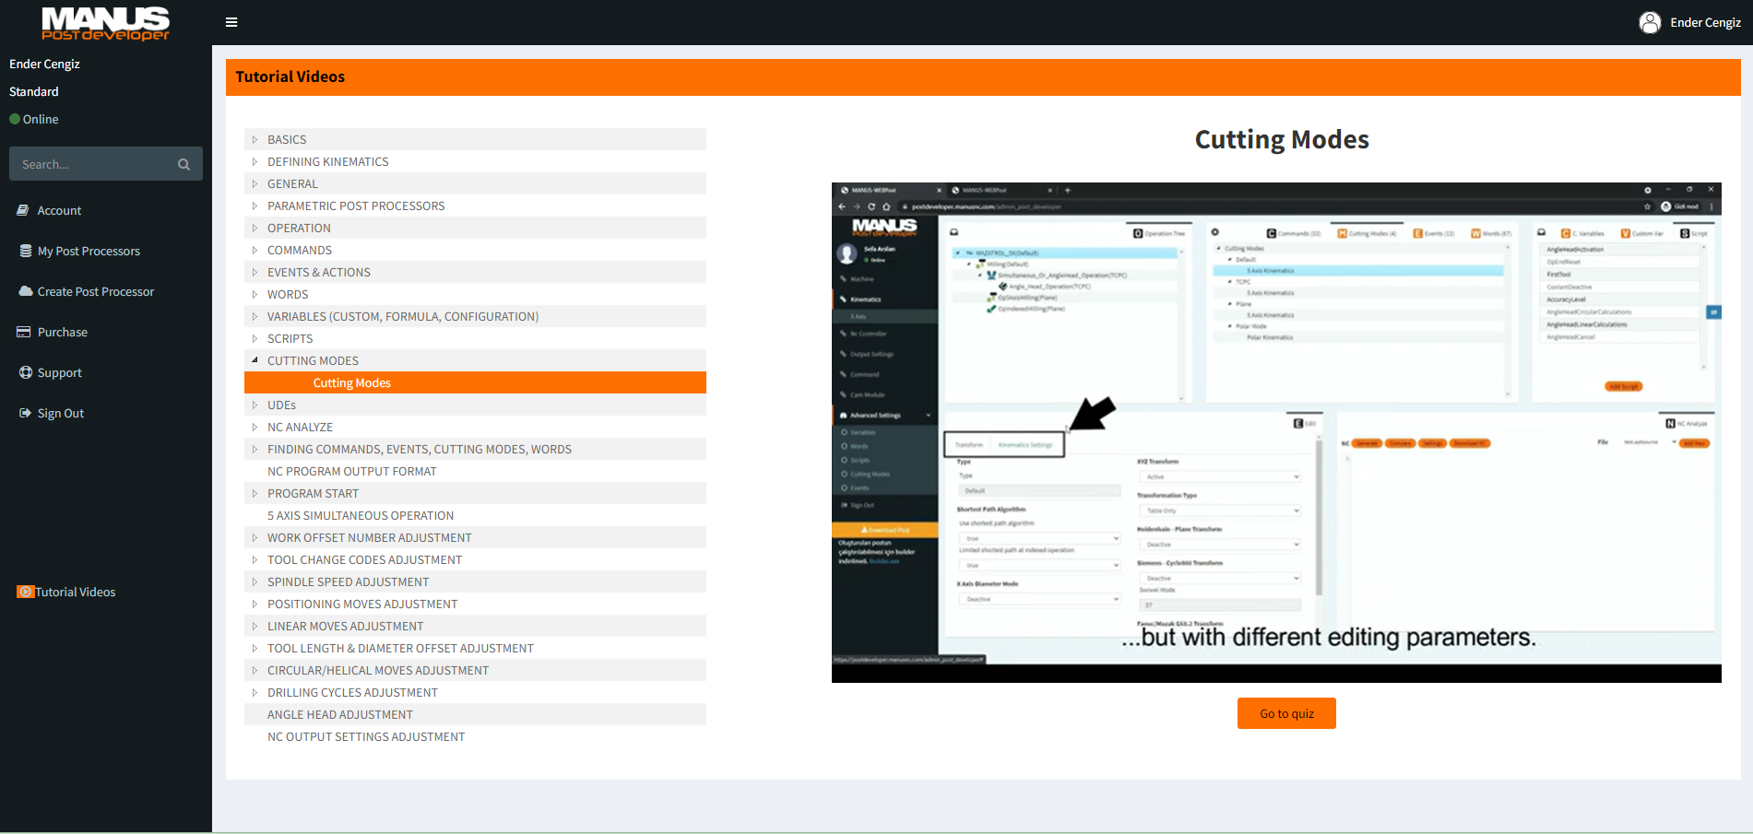Image resolution: width=1753 pixels, height=834 pixels.
Task: Open My Post Processors page
Action: 89,252
